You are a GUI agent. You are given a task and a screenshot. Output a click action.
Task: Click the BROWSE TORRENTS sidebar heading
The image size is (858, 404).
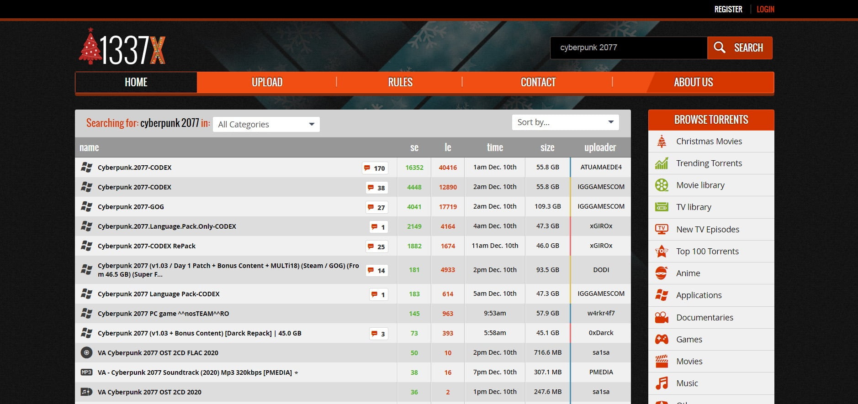point(711,120)
